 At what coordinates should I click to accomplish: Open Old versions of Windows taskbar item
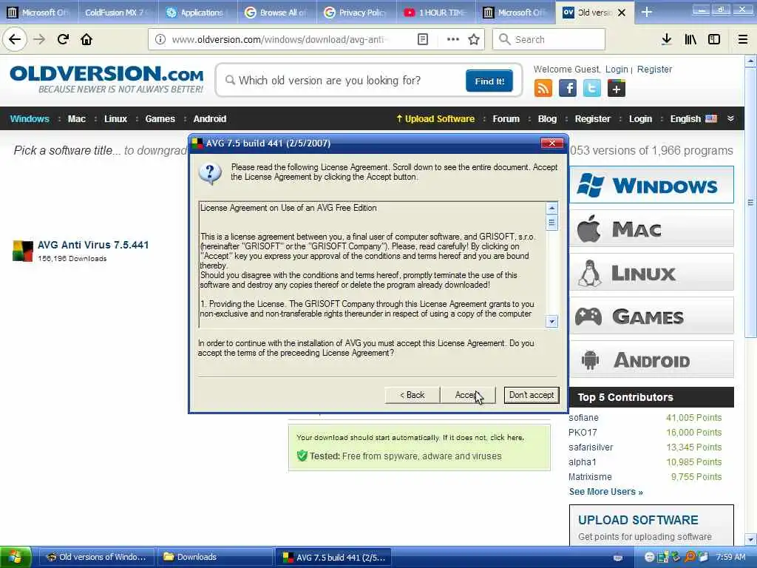point(97,558)
